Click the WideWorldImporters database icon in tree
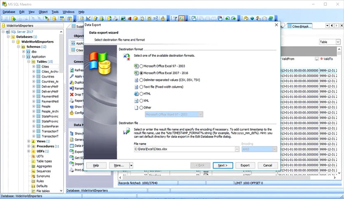The height and width of the screenshot is (199, 344). tap(18, 42)
